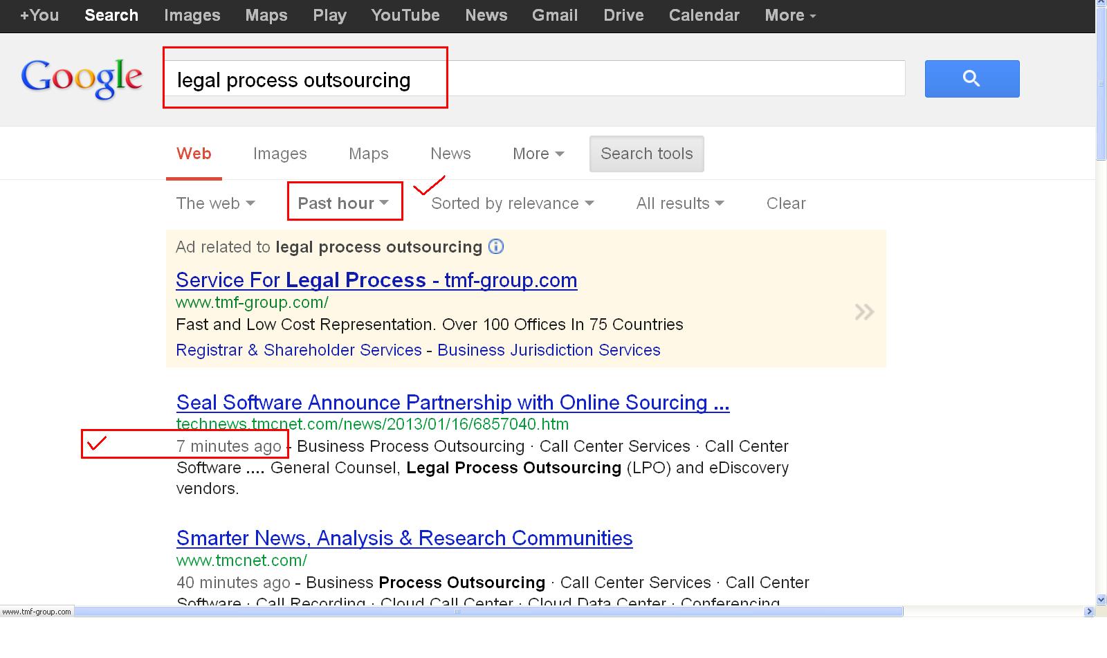This screenshot has height=658, width=1107.
Task: Click the horizontal scrollbar thumb
Action: click(488, 612)
